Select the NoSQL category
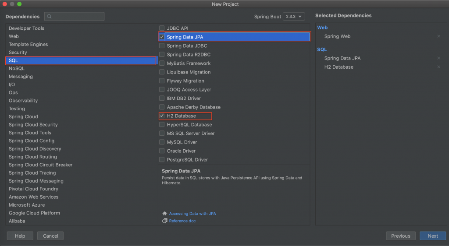Viewport: 449px width, 246px height. [17, 68]
